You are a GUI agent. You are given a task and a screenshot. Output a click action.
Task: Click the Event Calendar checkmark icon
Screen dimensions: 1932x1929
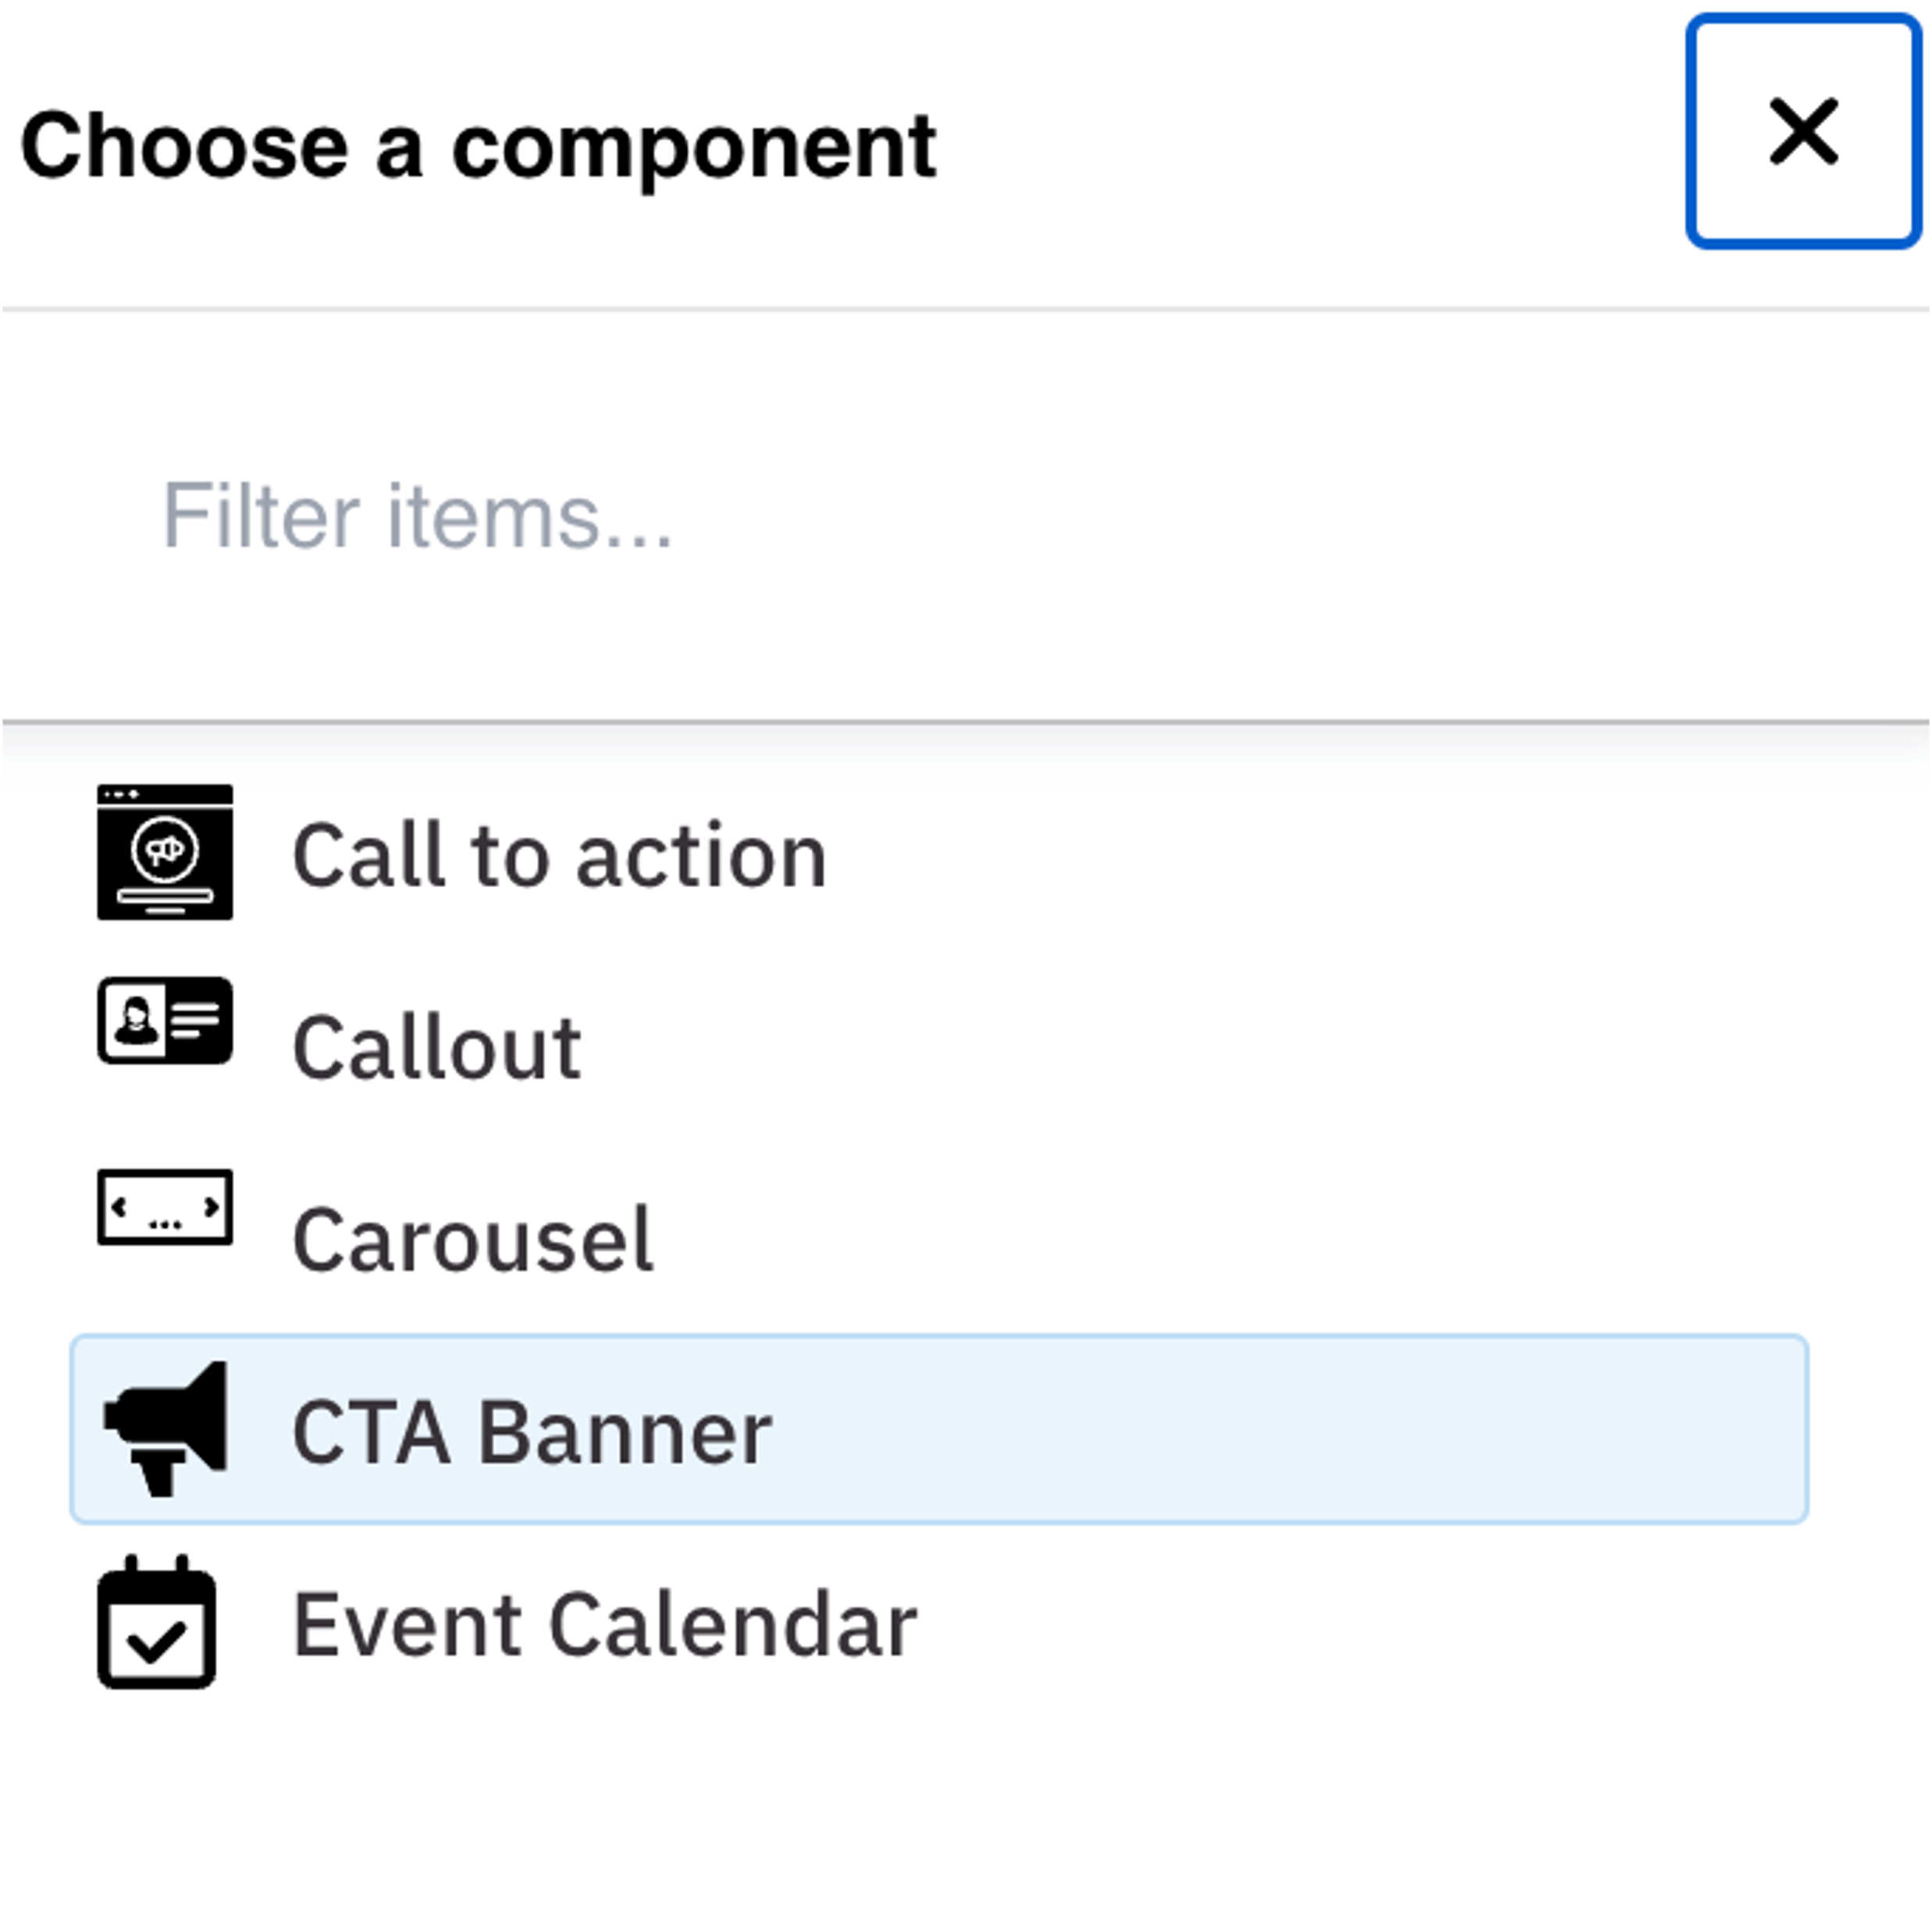pyautogui.click(x=157, y=1622)
